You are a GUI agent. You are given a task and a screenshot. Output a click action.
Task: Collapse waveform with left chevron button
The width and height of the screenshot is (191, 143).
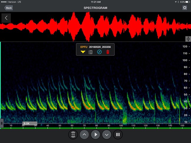coord(6,18)
